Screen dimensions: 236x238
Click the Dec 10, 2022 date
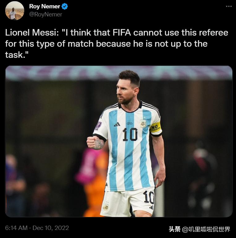pos(51,228)
